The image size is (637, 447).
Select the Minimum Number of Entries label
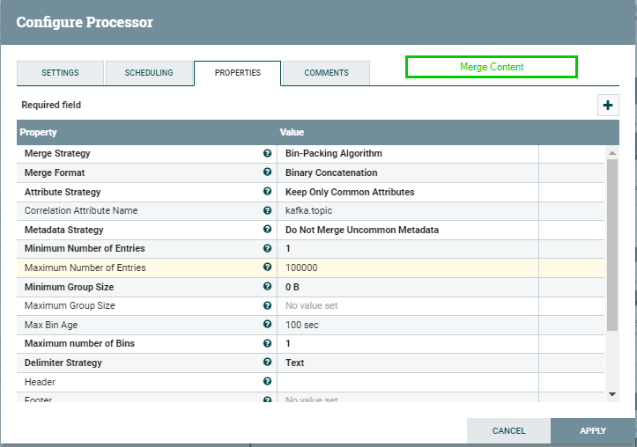point(85,249)
